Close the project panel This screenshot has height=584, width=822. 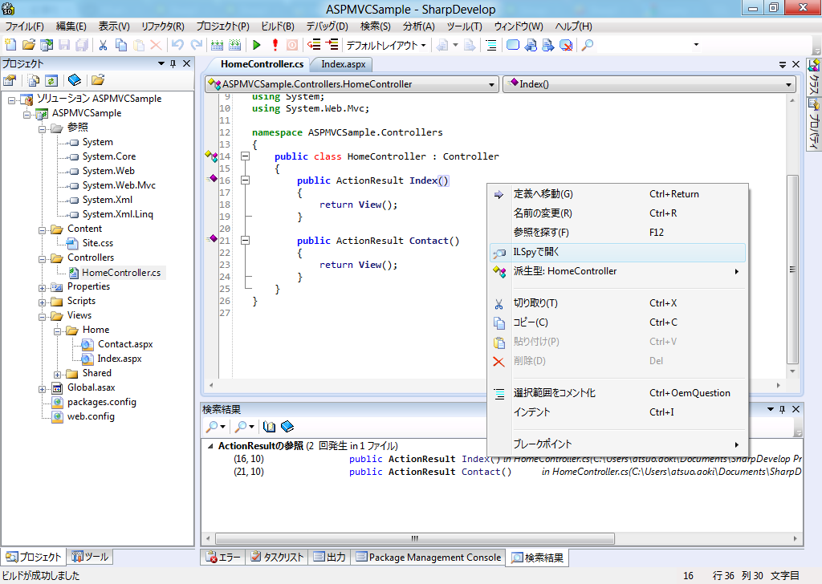[x=186, y=63]
